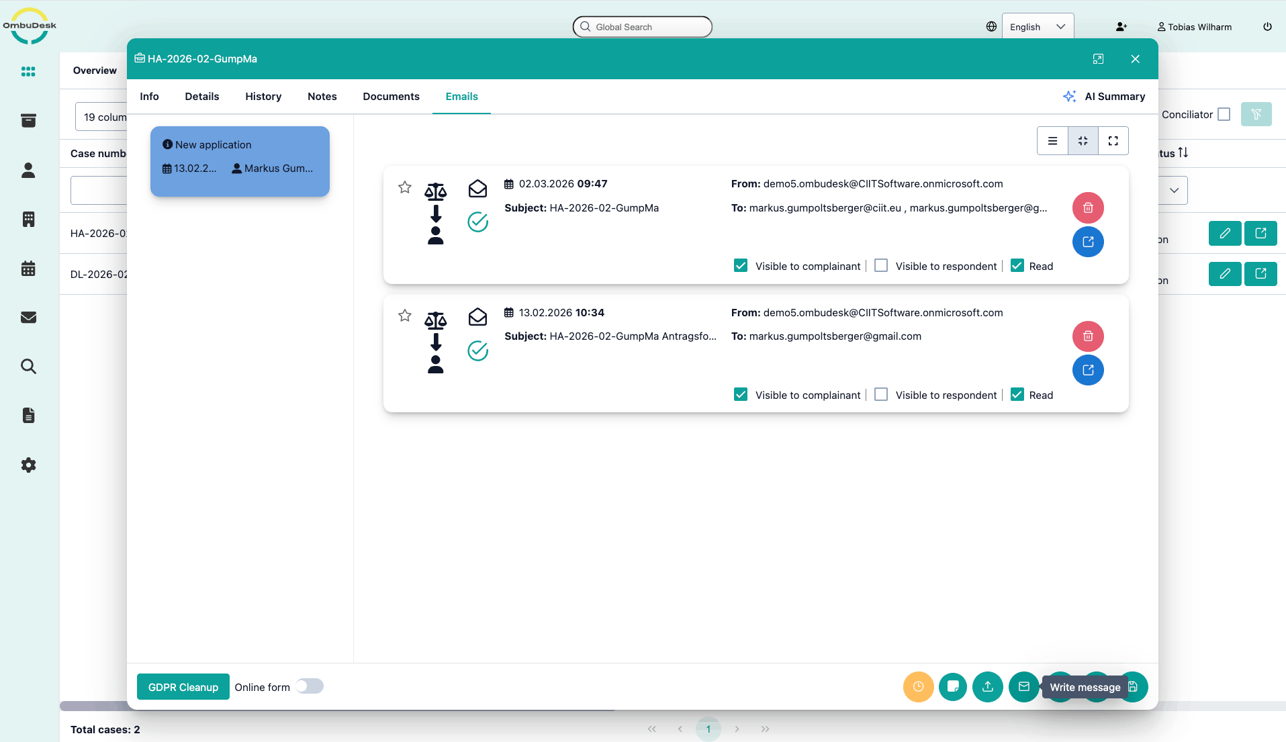Star the 02.03.2026 email

click(404, 187)
